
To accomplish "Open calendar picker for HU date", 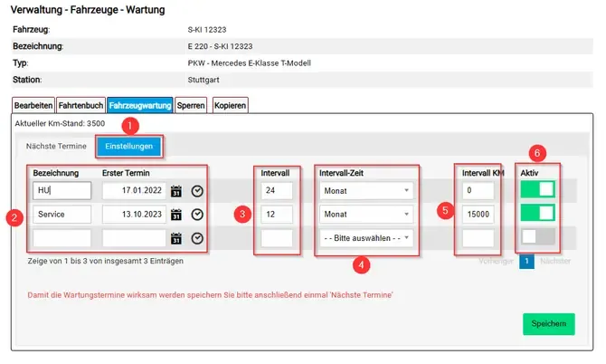I will click(x=176, y=191).
